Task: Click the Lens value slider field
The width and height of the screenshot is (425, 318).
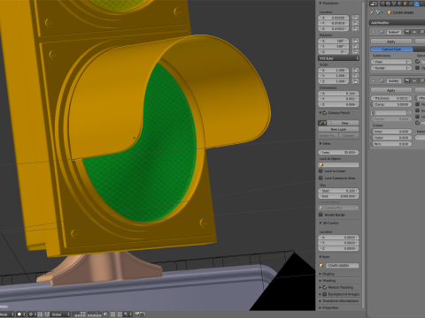Action: point(338,152)
